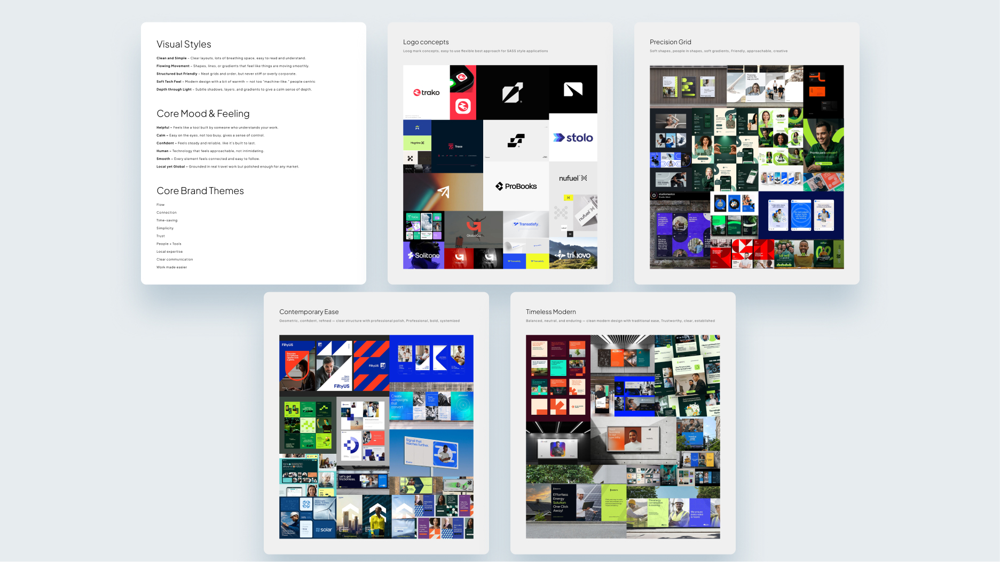Viewport: 1000px width, 562px height.
Task: Click the 'Local yet Global' mood line
Action: coord(228,166)
